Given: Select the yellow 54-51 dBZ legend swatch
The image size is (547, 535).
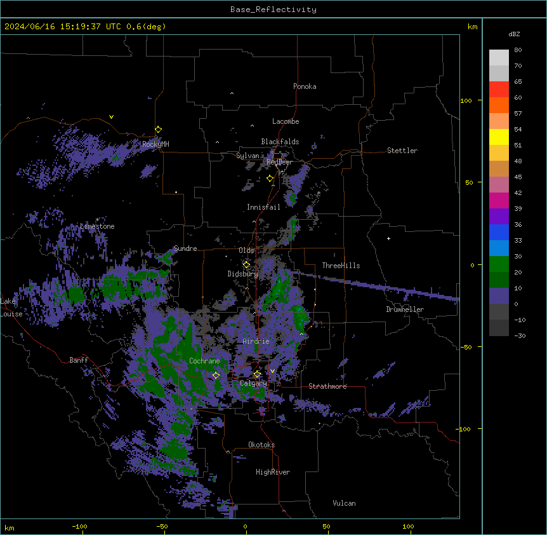Looking at the screenshot, I should click(499, 137).
